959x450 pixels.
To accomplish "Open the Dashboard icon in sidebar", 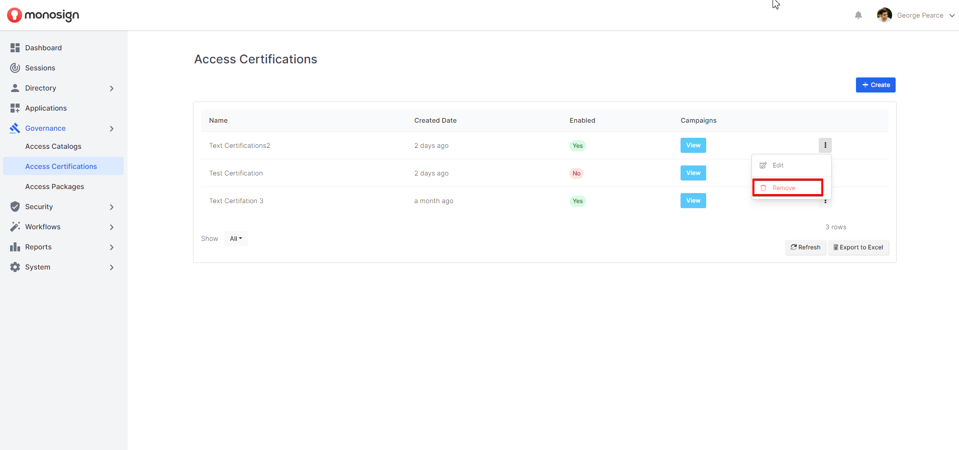I will [15, 48].
